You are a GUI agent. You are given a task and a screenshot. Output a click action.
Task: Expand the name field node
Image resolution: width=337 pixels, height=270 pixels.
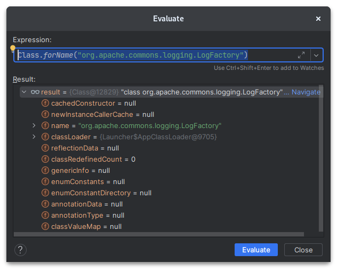coord(34,126)
